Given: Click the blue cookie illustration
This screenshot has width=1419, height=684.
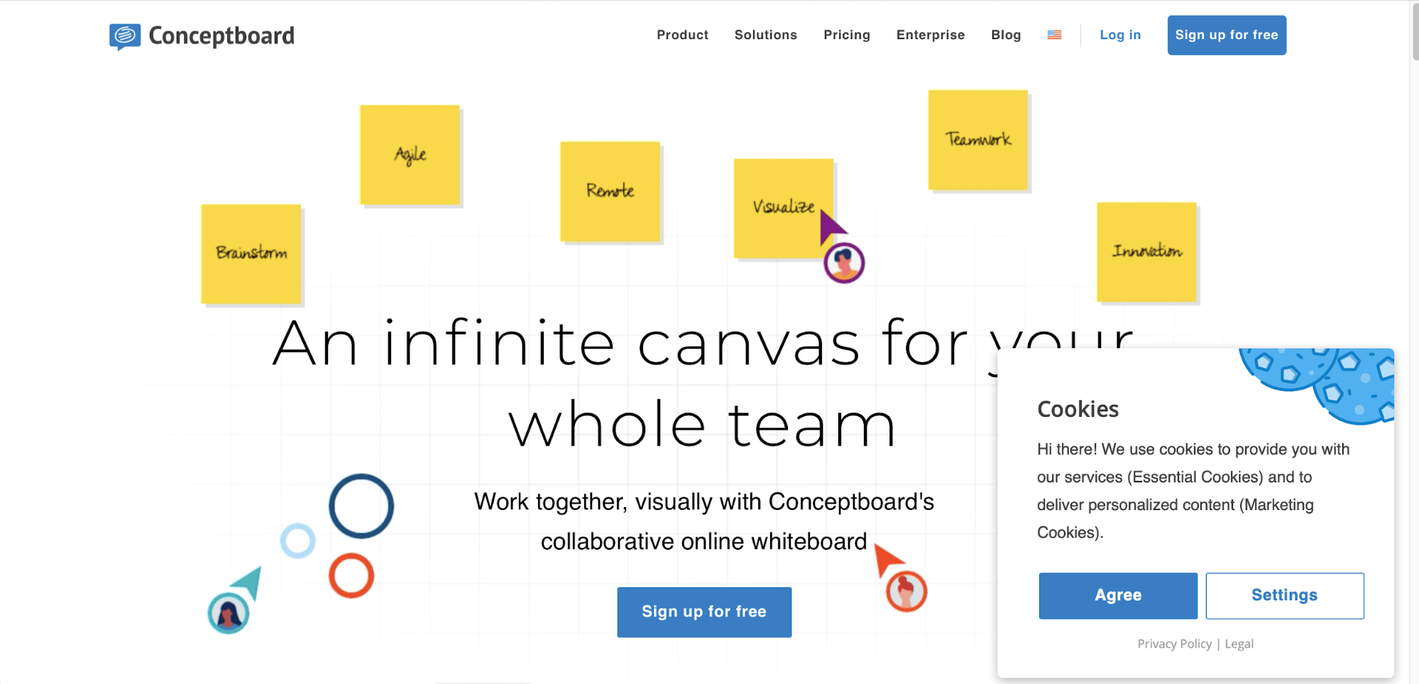Looking at the screenshot, I should [x=1320, y=380].
